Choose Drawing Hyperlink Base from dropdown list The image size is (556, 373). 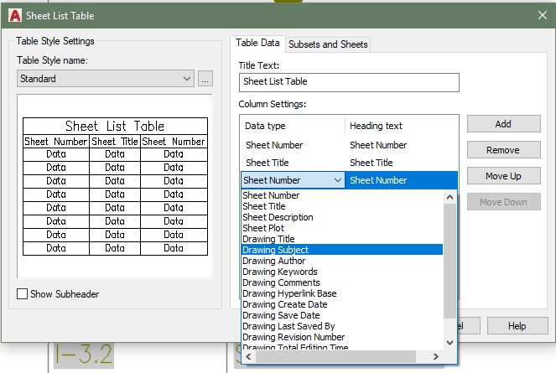pyautogui.click(x=342, y=293)
